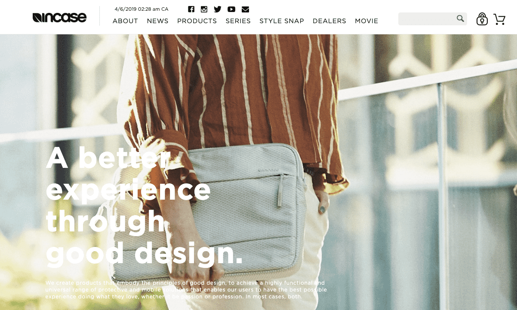The image size is (517, 310).
Task: Open the MOVIE navigation link
Action: click(x=366, y=21)
